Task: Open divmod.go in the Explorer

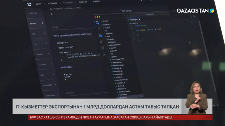Action: 120,86
